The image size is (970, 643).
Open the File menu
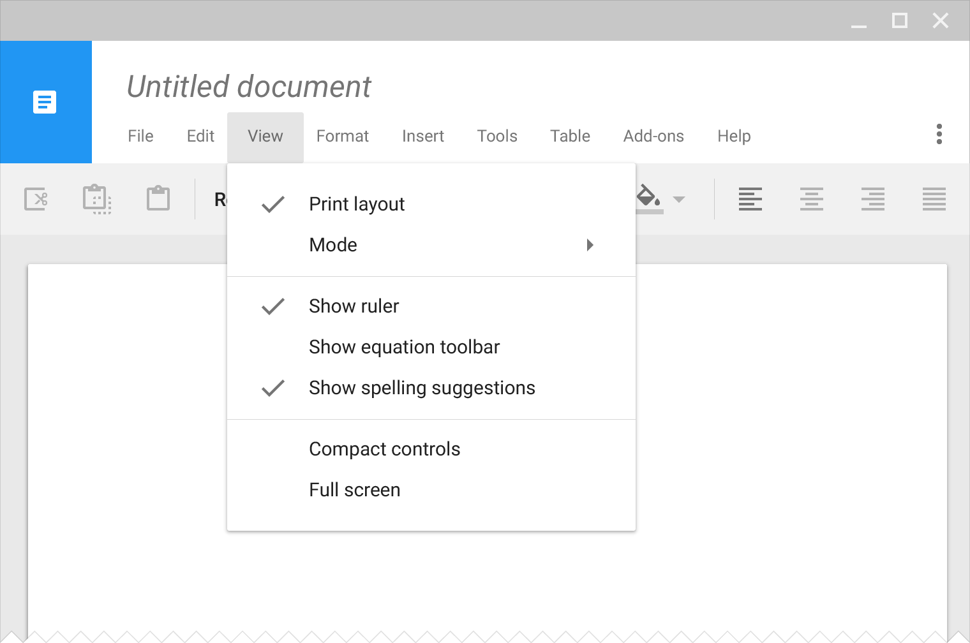point(140,137)
